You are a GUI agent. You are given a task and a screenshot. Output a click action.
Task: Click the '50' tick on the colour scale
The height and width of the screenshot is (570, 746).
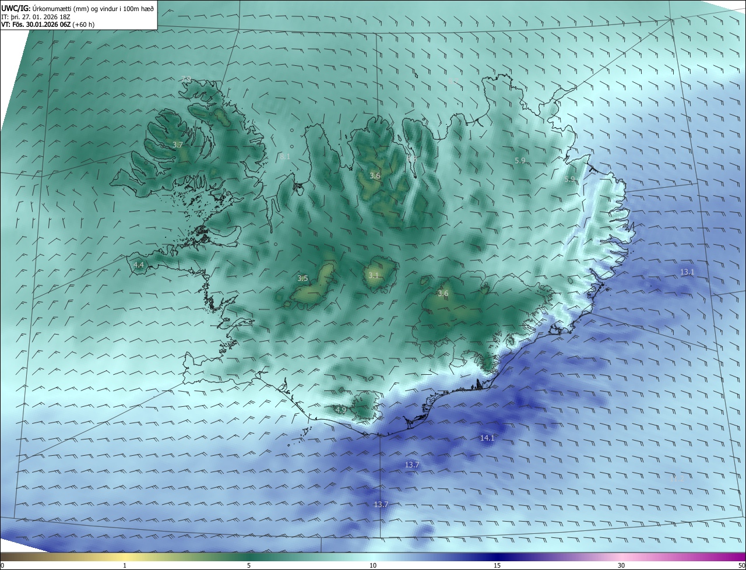(x=741, y=565)
